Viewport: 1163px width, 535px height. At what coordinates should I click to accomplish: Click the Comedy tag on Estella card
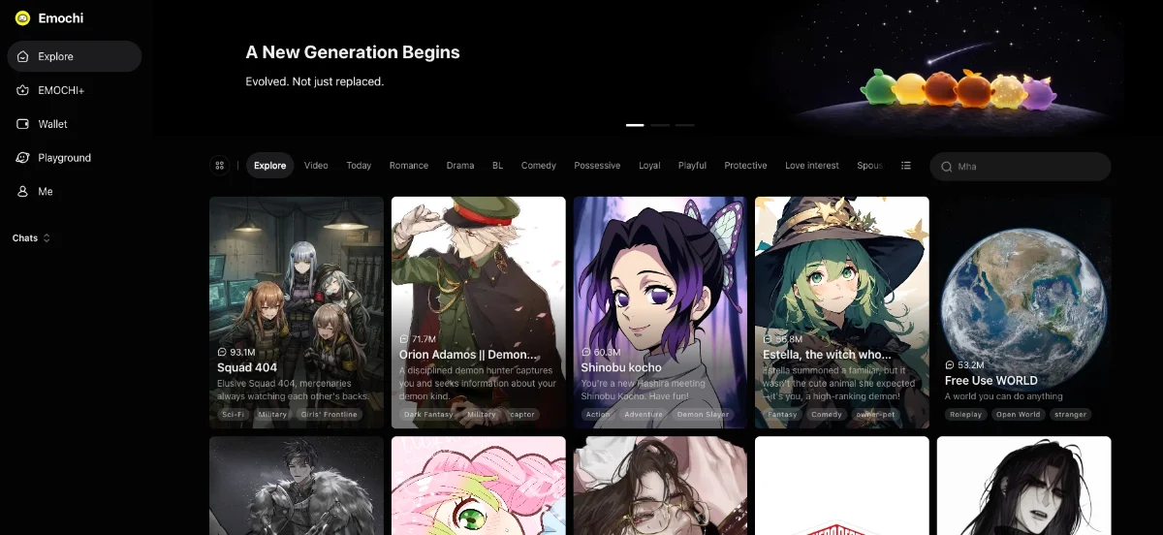tap(827, 414)
